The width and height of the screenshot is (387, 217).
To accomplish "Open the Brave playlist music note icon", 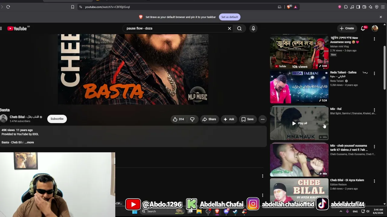I will click(x=352, y=7).
